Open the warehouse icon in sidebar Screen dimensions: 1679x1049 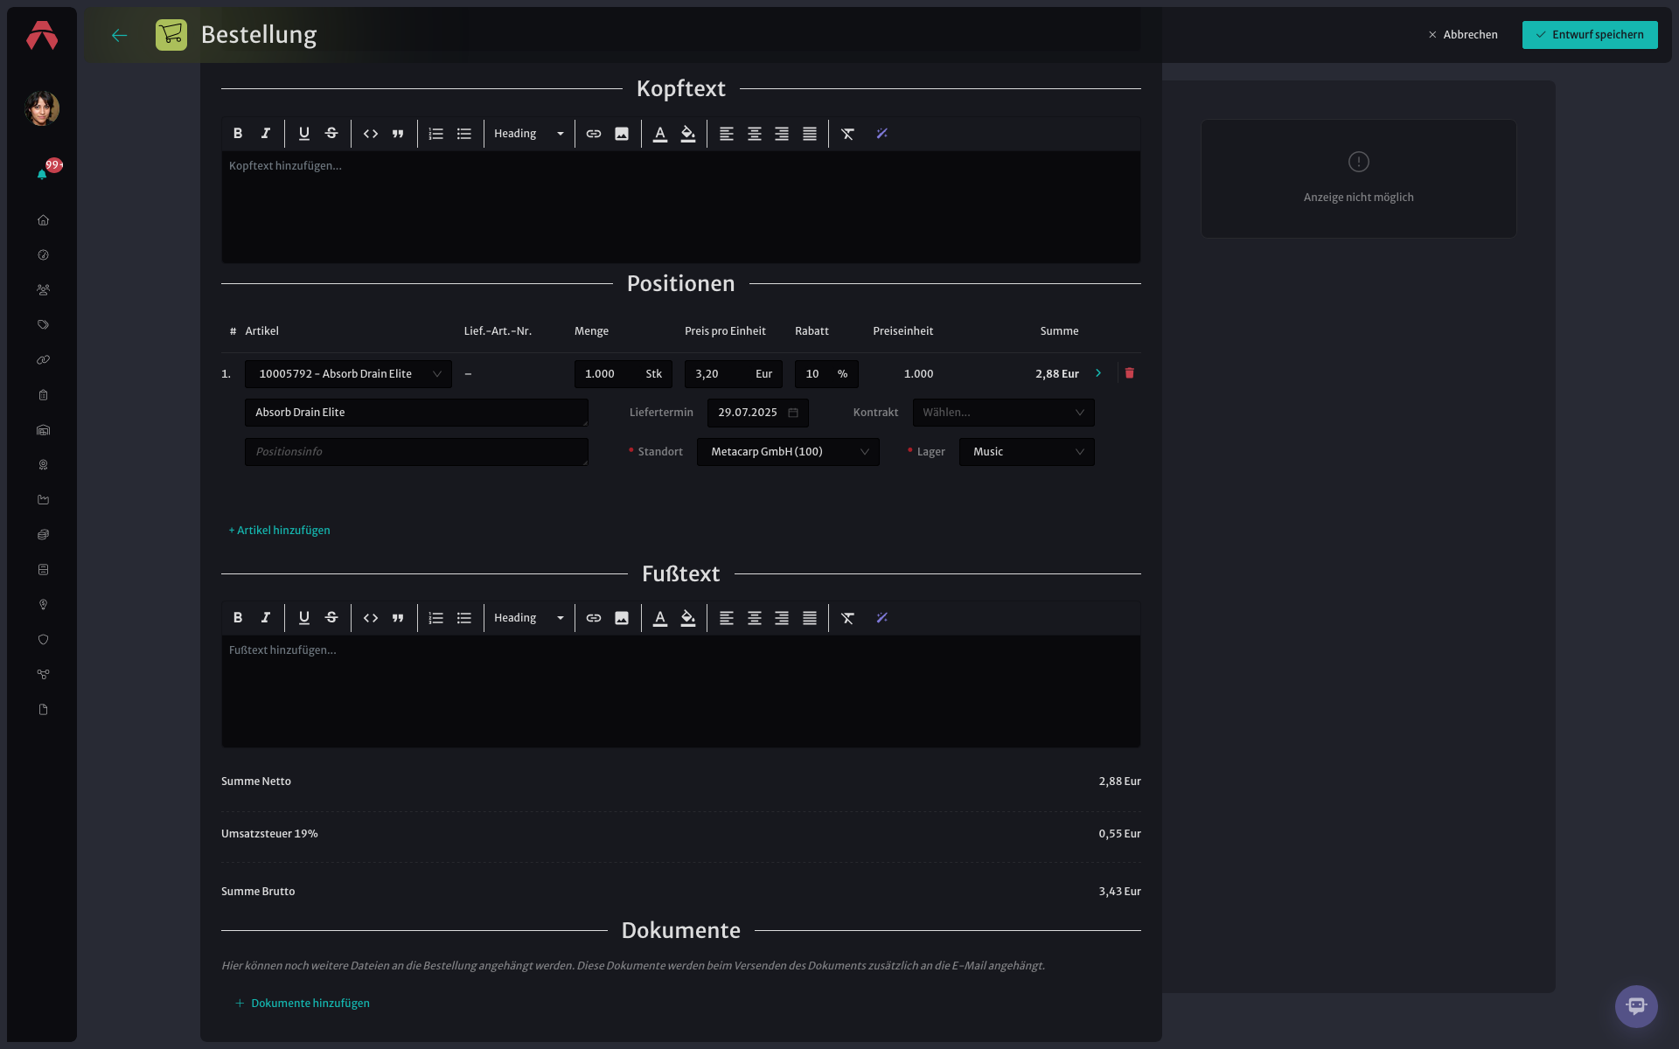[43, 430]
